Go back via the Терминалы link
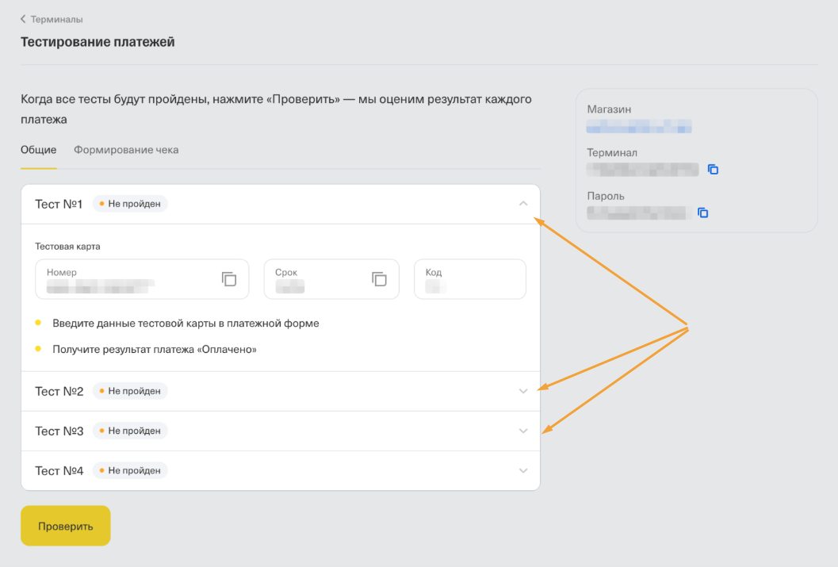The width and height of the screenshot is (838, 567). (x=56, y=19)
